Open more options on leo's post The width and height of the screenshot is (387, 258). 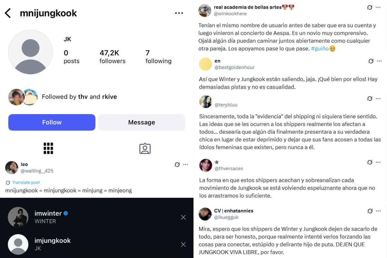click(185, 164)
